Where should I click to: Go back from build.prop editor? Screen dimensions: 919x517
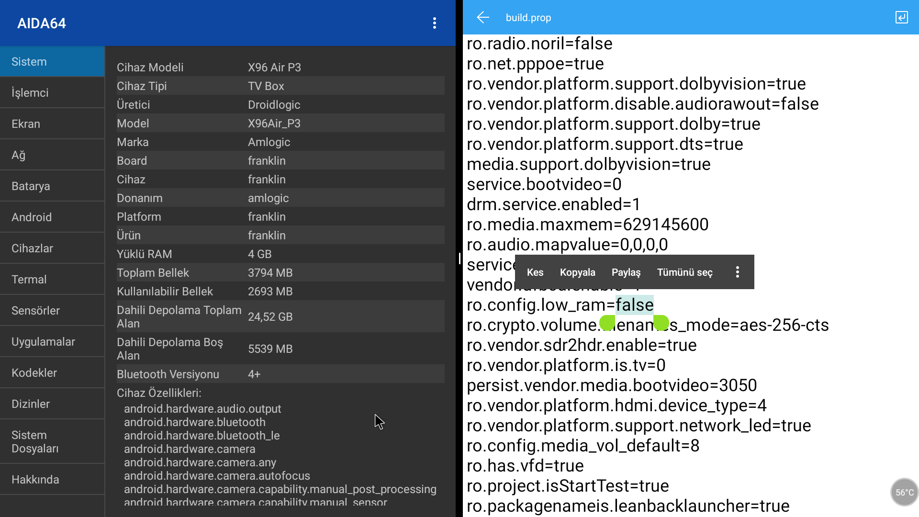click(x=483, y=17)
